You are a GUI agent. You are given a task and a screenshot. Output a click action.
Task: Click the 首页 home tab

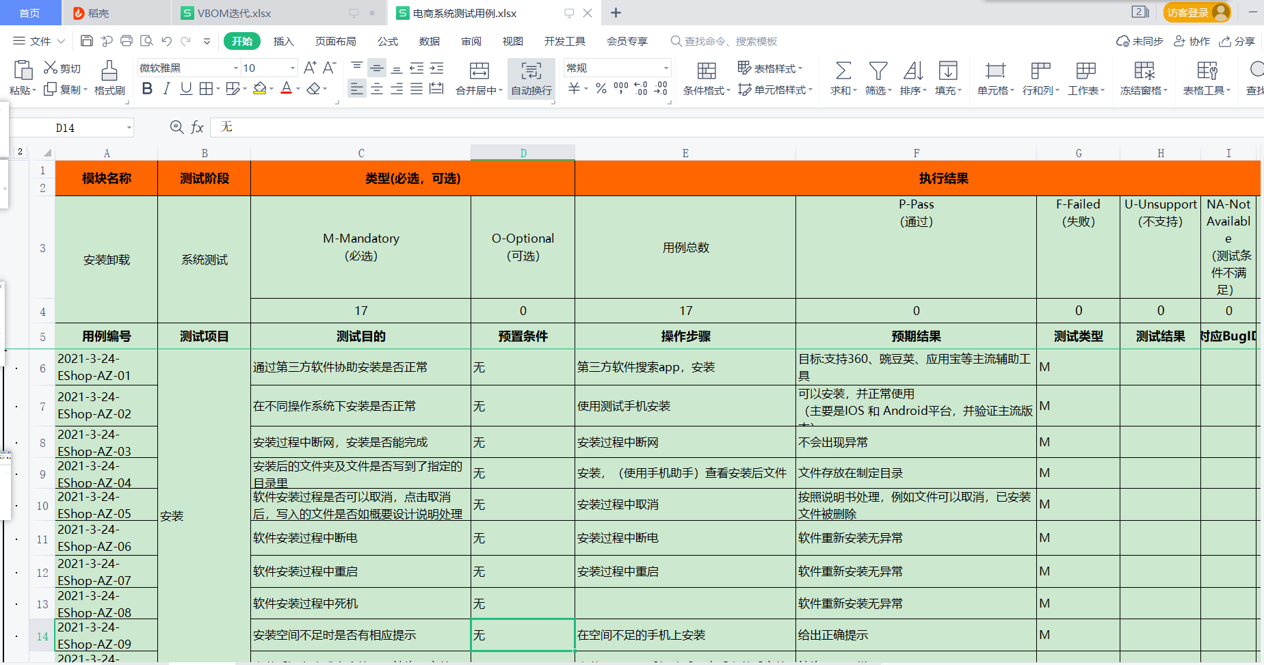point(30,13)
